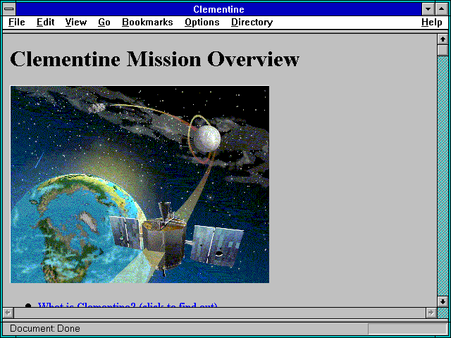Open the Options menu
This screenshot has width=451, height=338.
click(202, 23)
